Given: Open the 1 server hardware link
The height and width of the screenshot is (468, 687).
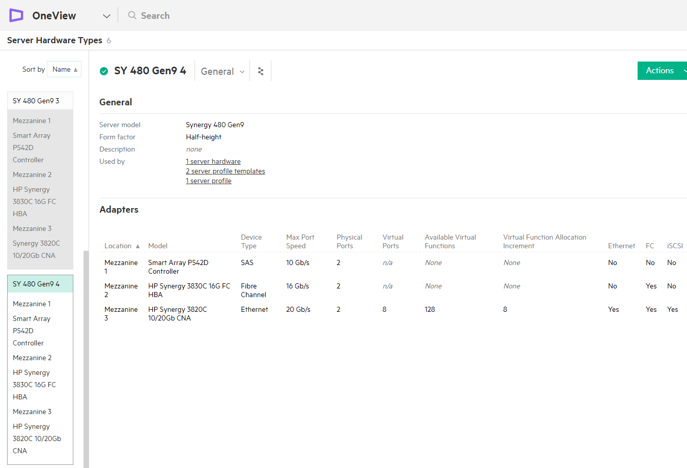Looking at the screenshot, I should 213,161.
